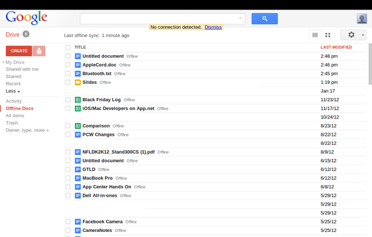Go to Shared with me
The image size is (372, 237).
22,69
